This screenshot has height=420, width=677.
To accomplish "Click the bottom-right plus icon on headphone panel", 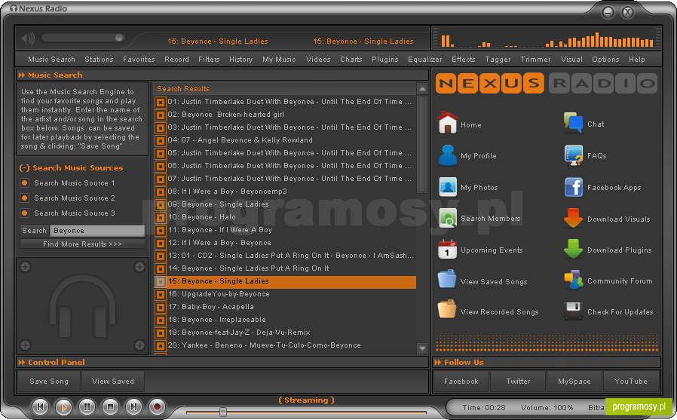I will click(139, 345).
